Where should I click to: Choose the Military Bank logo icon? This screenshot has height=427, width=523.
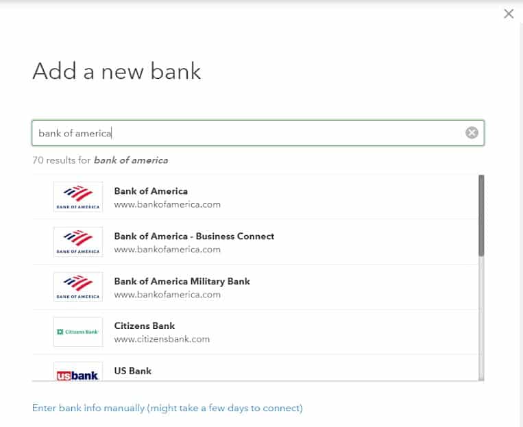coord(78,287)
